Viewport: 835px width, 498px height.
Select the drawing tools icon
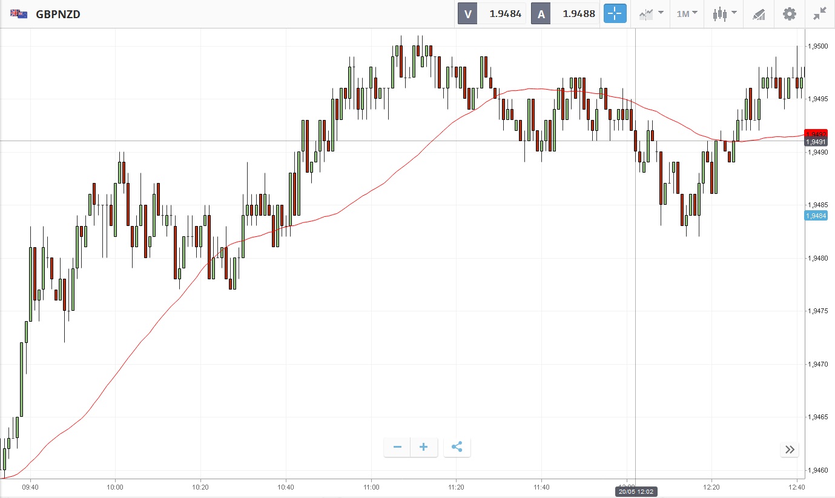click(x=759, y=13)
